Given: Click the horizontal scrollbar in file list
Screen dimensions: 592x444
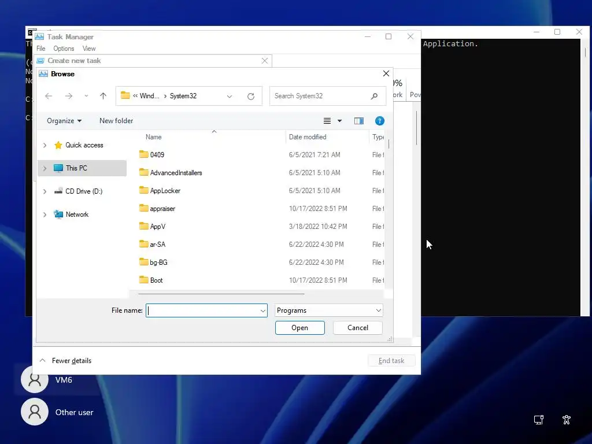Looking at the screenshot, I should click(221, 293).
